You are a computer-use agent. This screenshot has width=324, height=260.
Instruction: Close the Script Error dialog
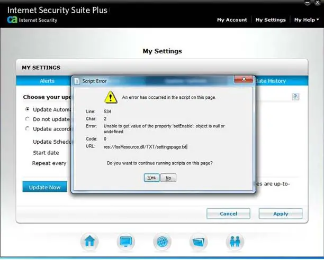click(x=244, y=79)
